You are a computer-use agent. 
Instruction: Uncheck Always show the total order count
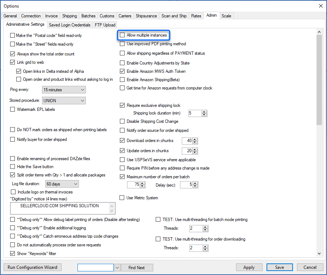click(12, 54)
